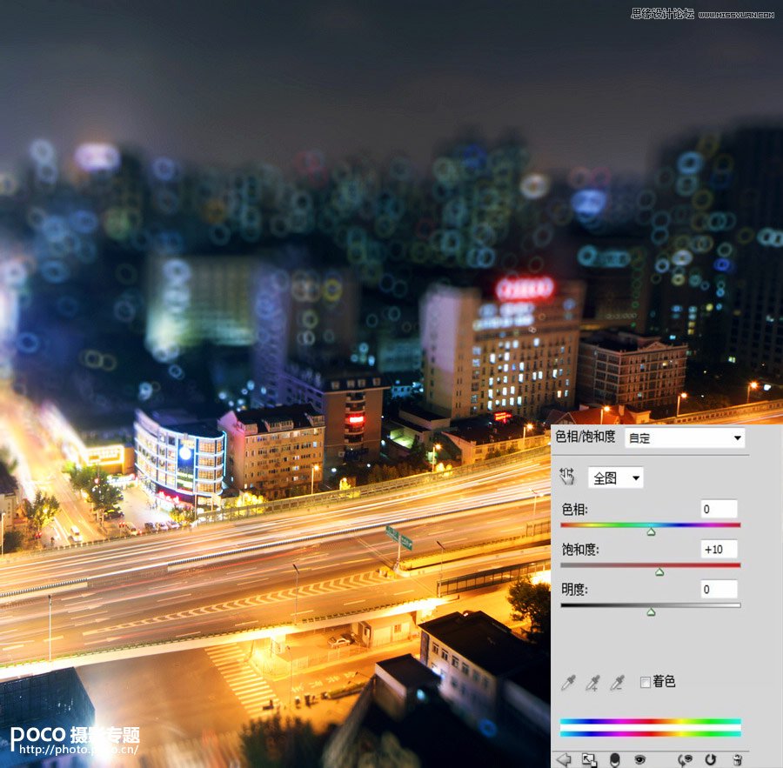Select the first eyedropper sampler tool
783x768 pixels.
pyautogui.click(x=569, y=682)
